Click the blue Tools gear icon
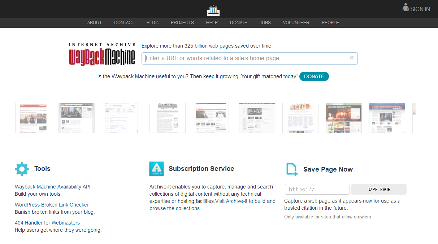Screen dimensions: 438x244 tap(22, 169)
